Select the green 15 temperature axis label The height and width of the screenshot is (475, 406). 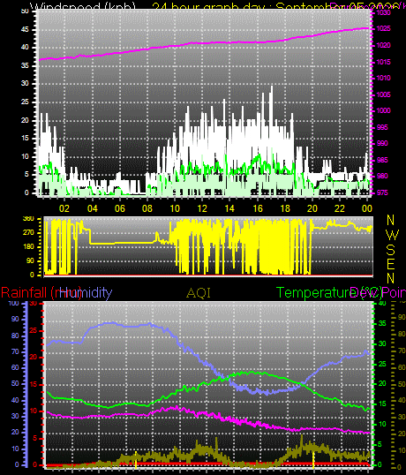(382, 404)
